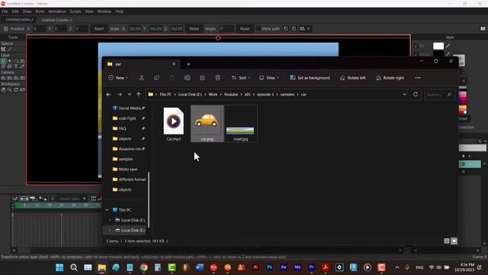Image resolution: width=488 pixels, height=275 pixels.
Task: Toggle the Stroke checkbox in Style panel
Action: [416, 54]
